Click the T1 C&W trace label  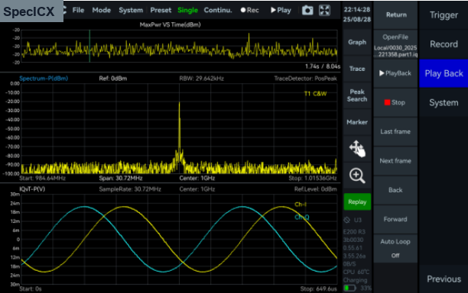click(x=316, y=94)
